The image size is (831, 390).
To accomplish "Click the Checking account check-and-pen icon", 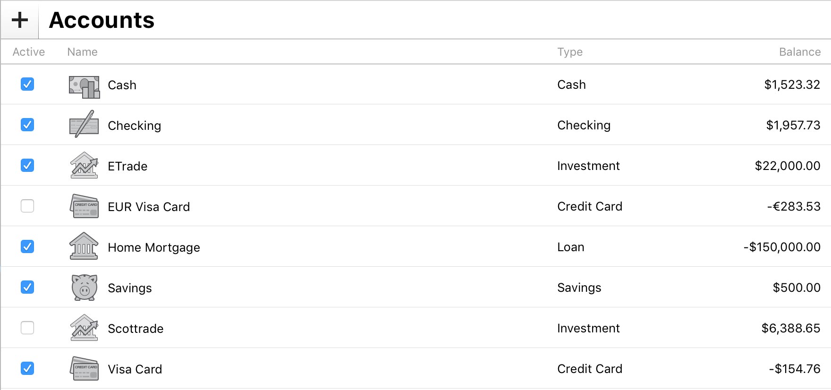I will 84,125.
